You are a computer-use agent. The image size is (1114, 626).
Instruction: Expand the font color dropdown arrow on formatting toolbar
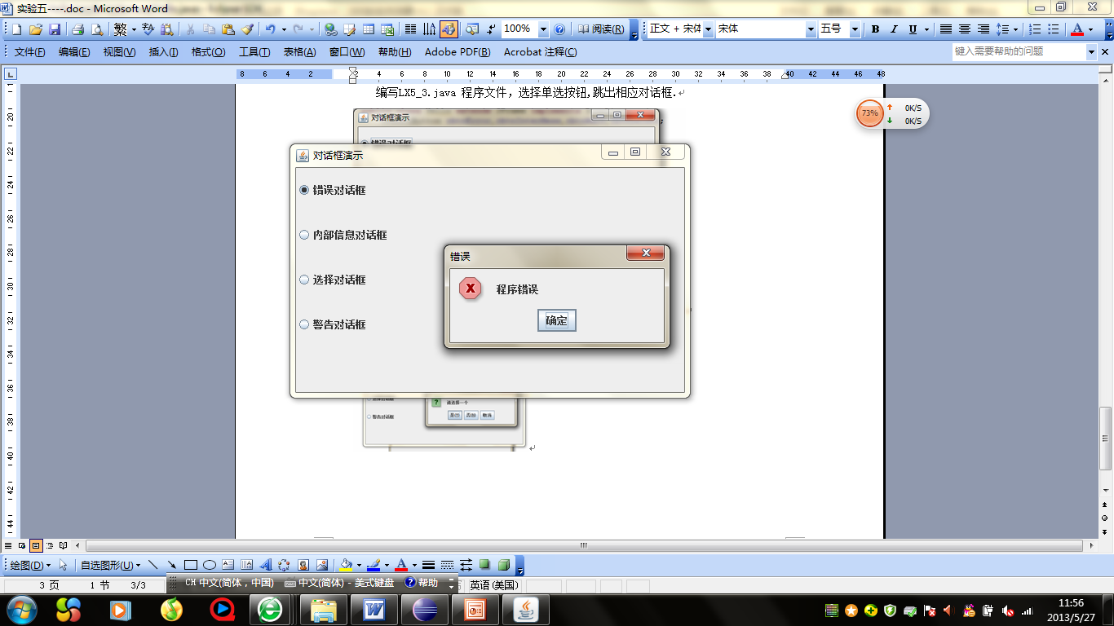[1090, 29]
